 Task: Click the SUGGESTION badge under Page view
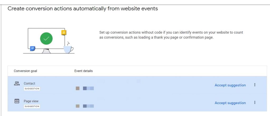click(32, 106)
